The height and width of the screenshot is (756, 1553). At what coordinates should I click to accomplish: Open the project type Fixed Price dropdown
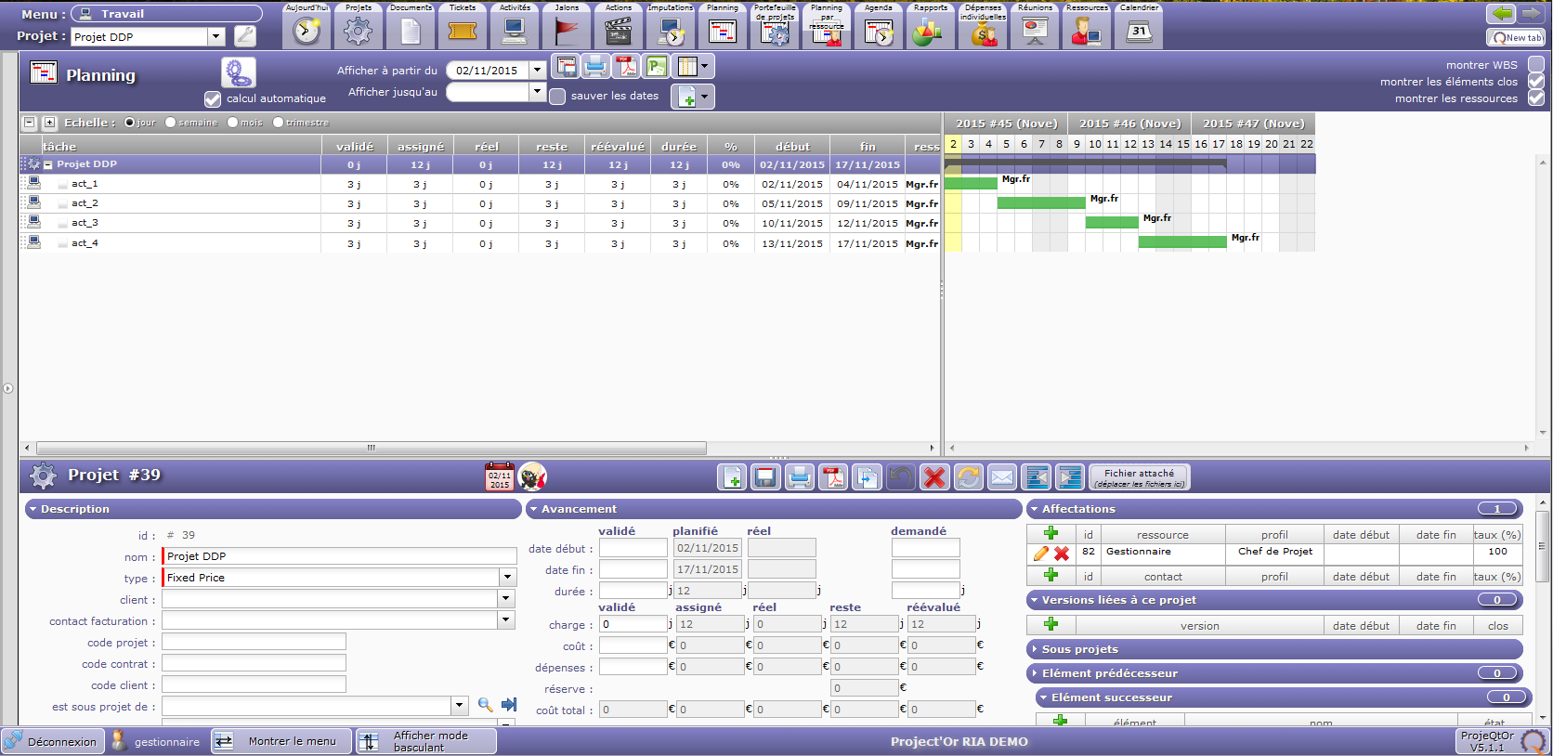click(x=507, y=578)
